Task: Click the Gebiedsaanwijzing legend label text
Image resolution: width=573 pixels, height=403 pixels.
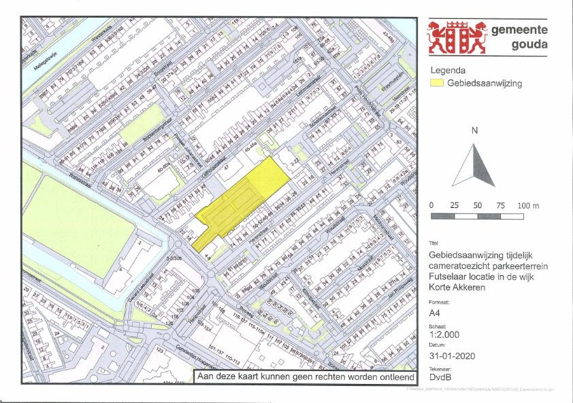Action: (485, 83)
